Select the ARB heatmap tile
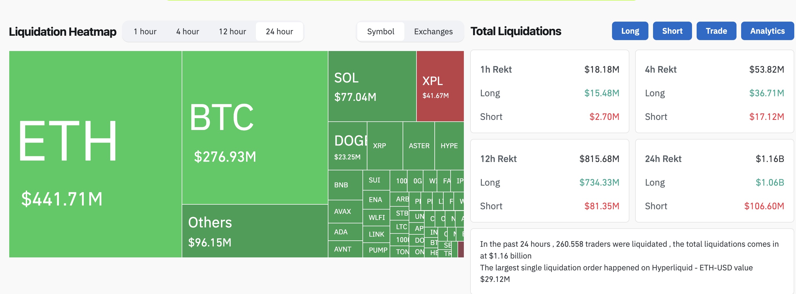This screenshot has height=294, width=796. pos(399,199)
